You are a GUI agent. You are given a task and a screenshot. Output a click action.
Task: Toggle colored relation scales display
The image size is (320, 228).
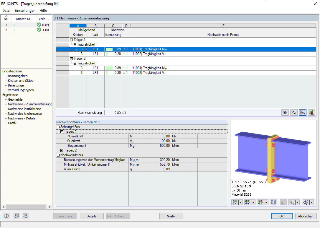click(x=303, y=112)
